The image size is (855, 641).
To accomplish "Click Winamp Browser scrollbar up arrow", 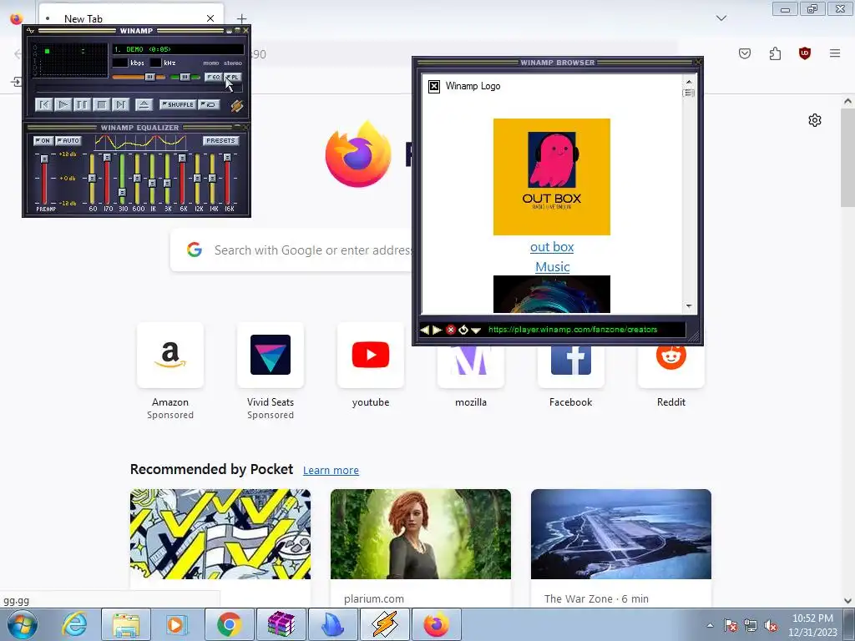I will pos(689,82).
